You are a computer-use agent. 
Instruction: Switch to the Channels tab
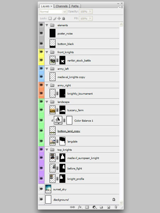click(x=62, y=6)
